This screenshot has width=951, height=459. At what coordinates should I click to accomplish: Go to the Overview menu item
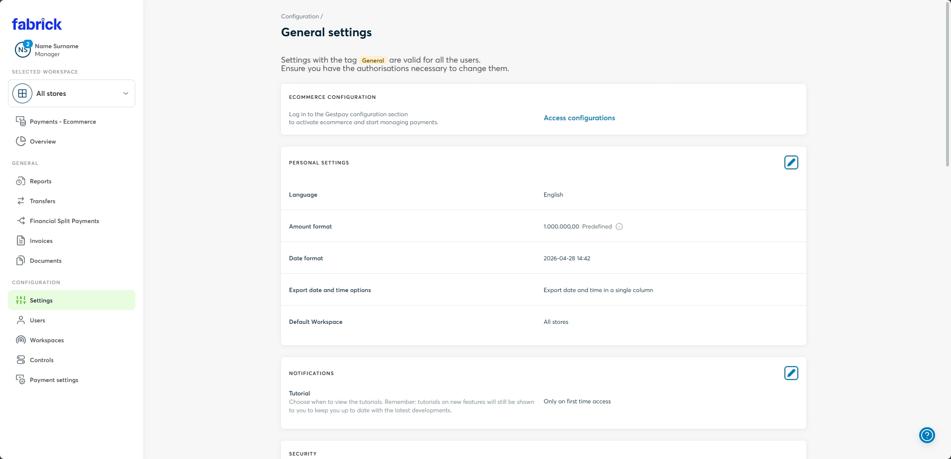(x=72, y=141)
